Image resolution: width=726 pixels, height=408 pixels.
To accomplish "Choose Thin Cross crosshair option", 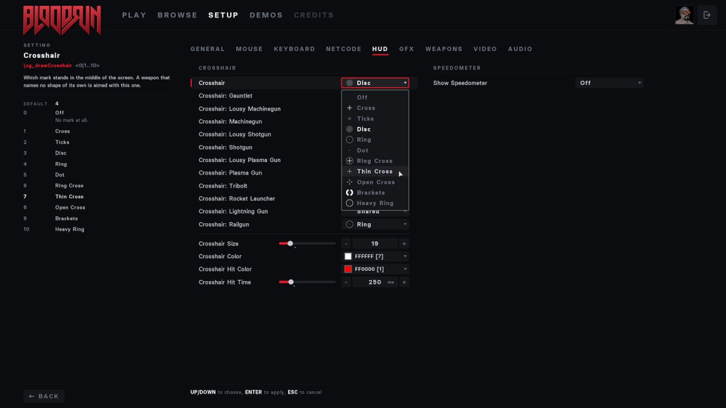I will click(x=375, y=172).
